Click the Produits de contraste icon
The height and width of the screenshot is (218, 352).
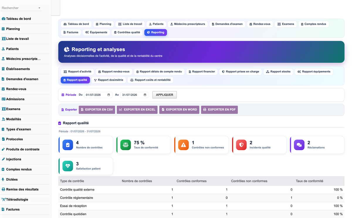point(3,149)
